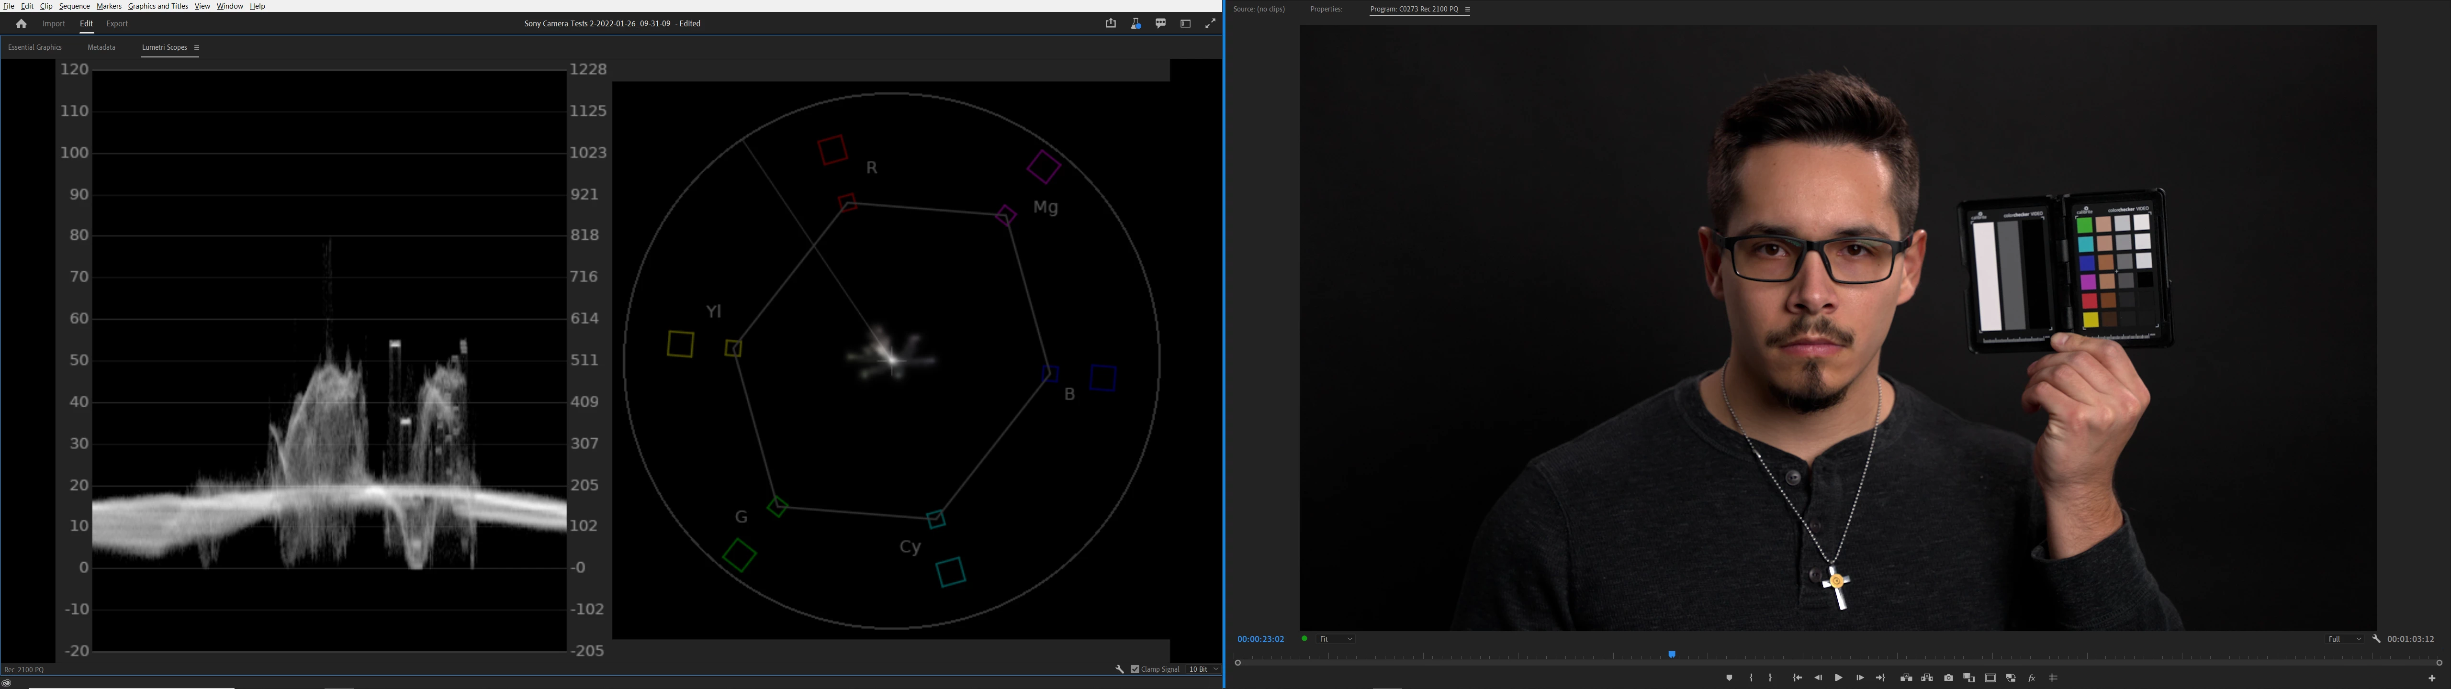Click the Lift button icon

coord(1906,678)
